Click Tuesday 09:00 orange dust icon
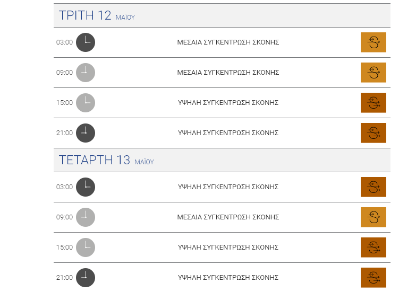 tap(373, 73)
